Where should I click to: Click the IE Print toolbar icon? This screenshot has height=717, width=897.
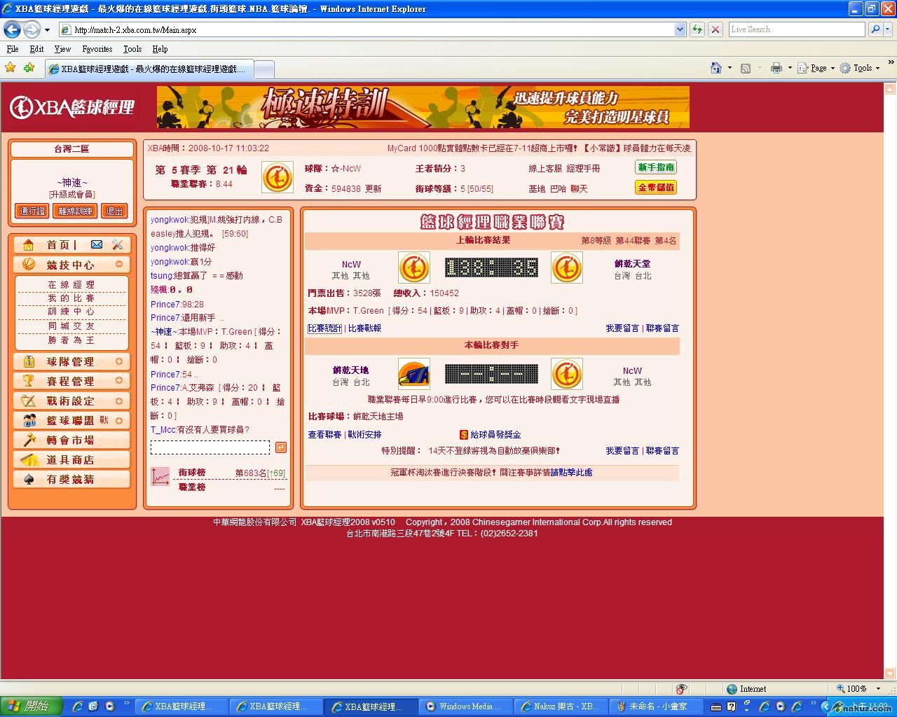(x=776, y=68)
